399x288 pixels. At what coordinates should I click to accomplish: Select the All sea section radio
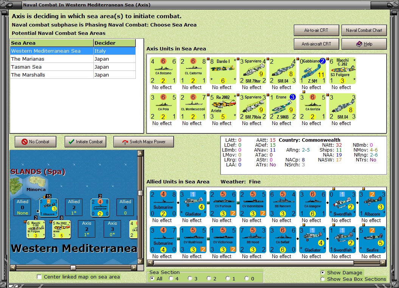(x=152, y=279)
